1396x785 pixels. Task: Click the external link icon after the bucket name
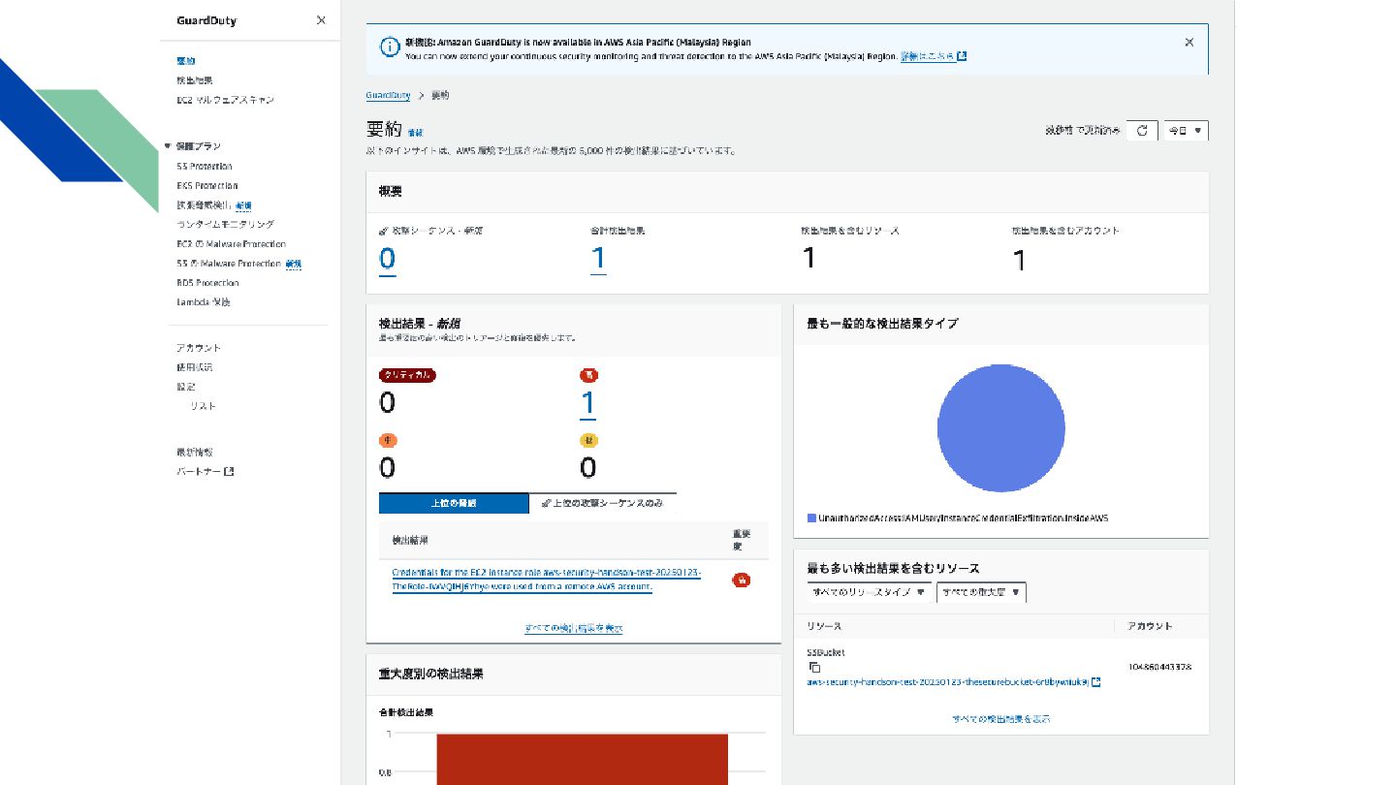[1096, 682]
